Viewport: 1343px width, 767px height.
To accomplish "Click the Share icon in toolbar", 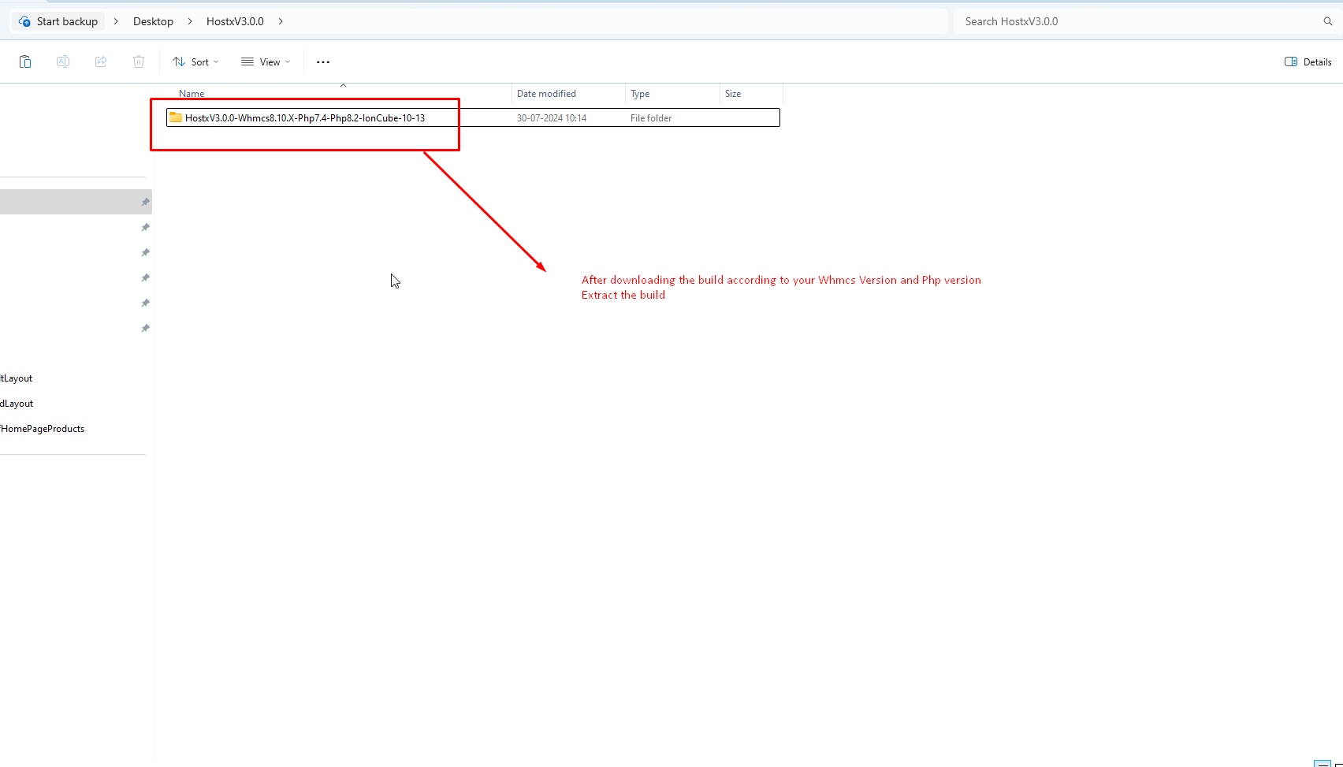I will click(x=101, y=61).
